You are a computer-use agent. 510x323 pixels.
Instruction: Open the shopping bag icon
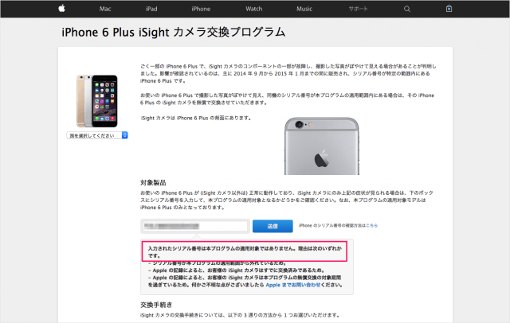pyautogui.click(x=449, y=9)
